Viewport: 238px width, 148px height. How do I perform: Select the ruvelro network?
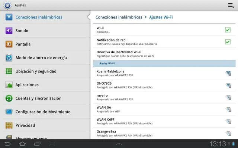tap(164, 97)
